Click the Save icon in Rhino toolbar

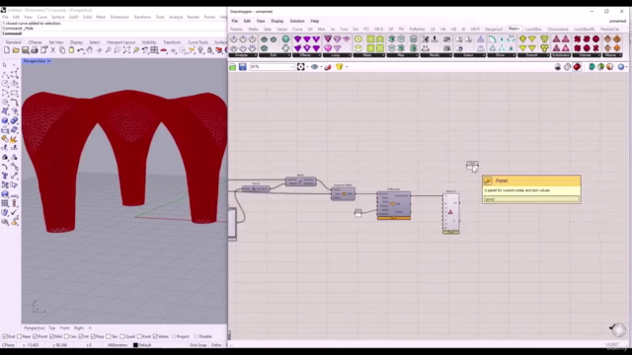(25, 50)
